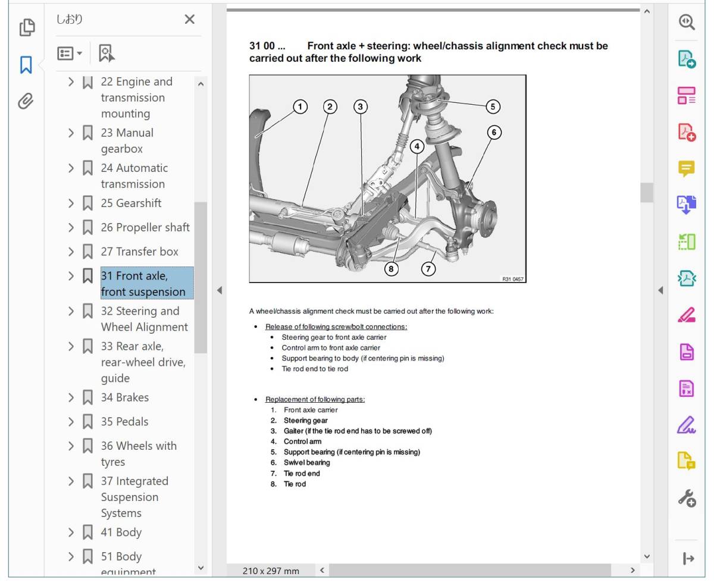Select bookmark '34 Brakes'
Viewport: 714px width, 586px height.
(124, 397)
